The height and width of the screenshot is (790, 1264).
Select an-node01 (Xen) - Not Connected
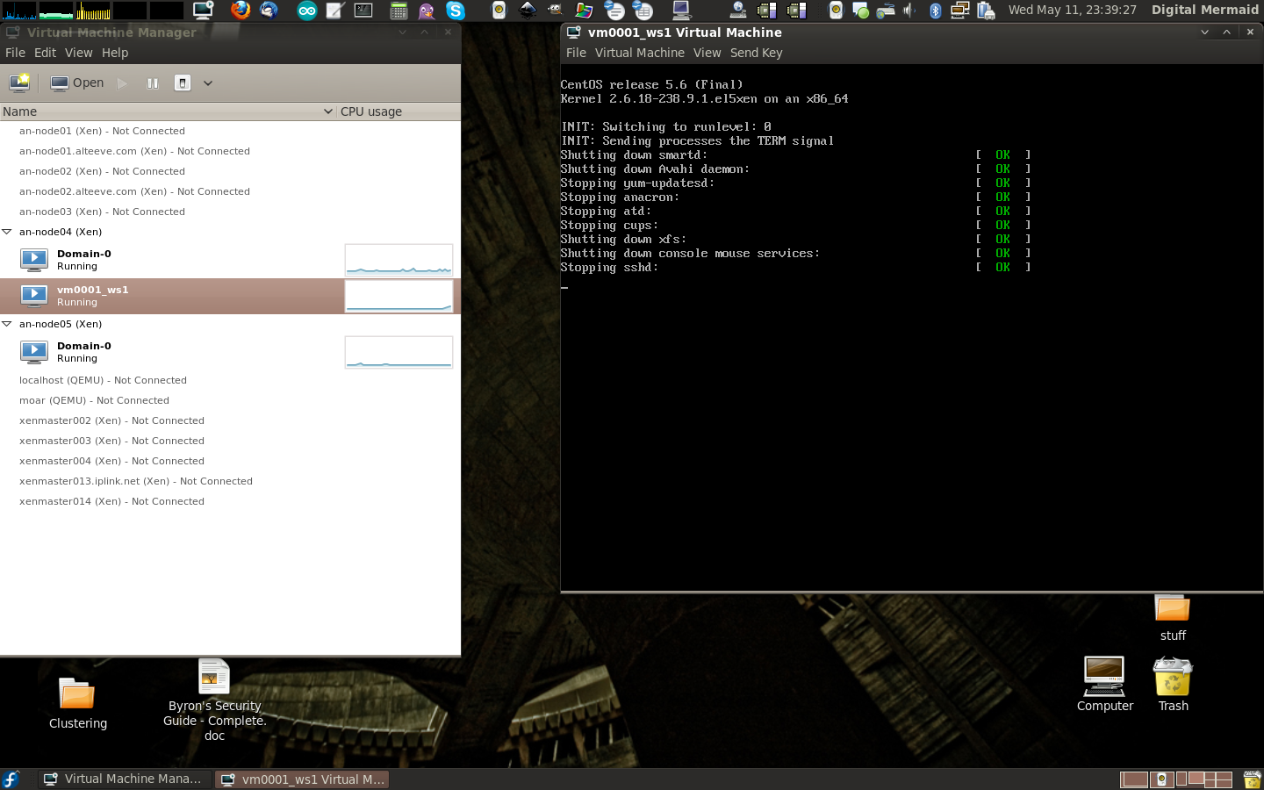tap(102, 131)
